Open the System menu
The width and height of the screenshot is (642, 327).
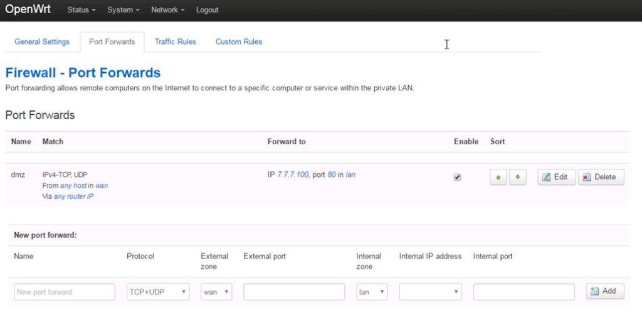123,10
